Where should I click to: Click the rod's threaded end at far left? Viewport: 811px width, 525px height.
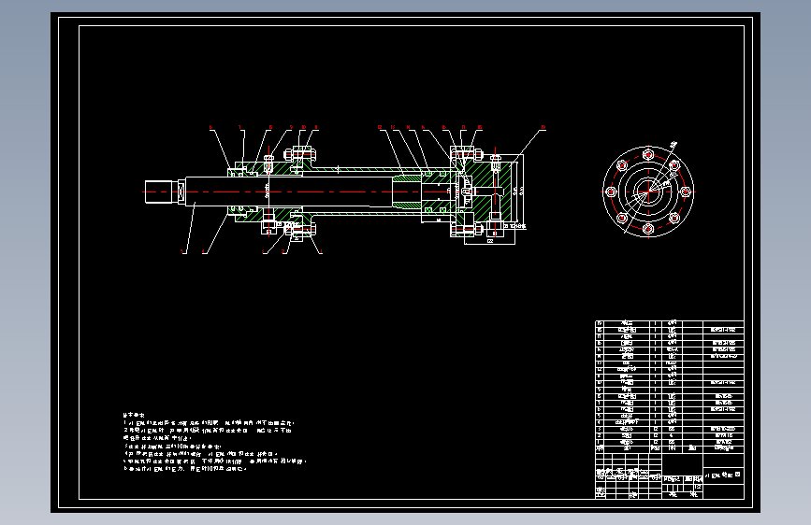point(158,192)
